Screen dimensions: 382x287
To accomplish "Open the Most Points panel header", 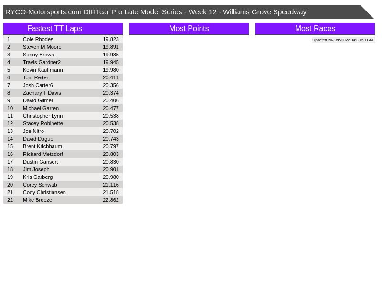I will [189, 29].
